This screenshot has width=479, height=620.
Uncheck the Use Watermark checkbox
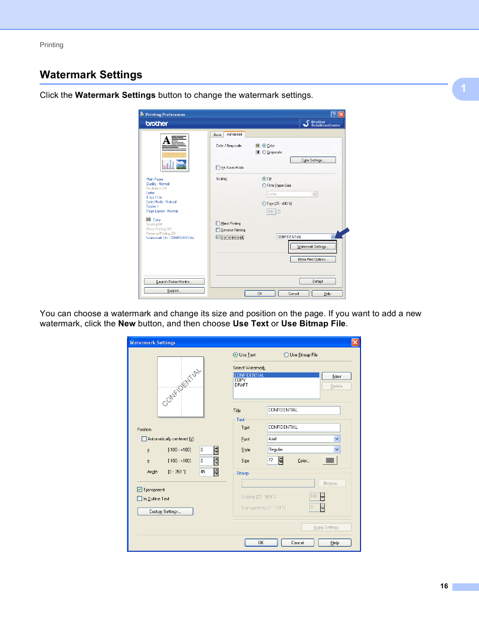[218, 237]
